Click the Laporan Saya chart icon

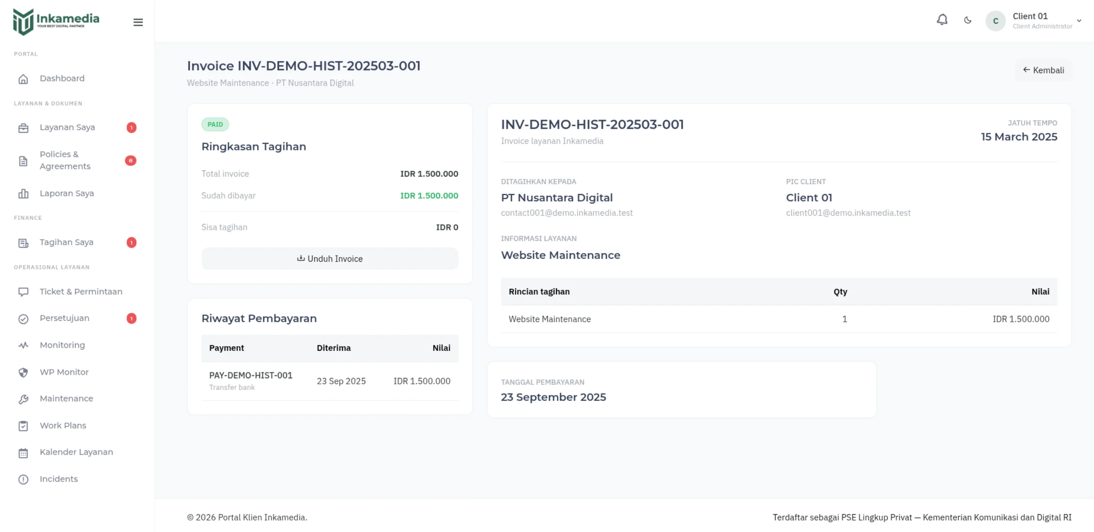(x=23, y=194)
